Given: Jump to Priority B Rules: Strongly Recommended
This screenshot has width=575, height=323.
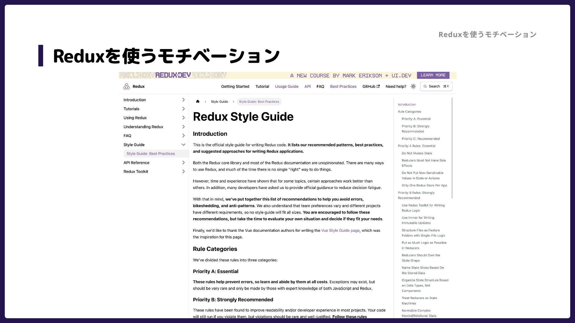Looking at the screenshot, I should 416,195.
